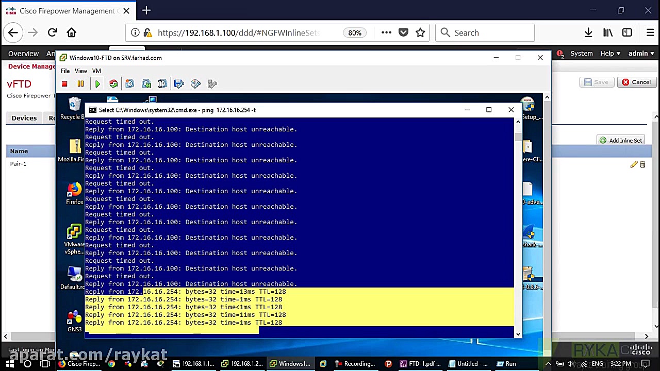Reset the VM with the circular arrow icon

pos(113,83)
